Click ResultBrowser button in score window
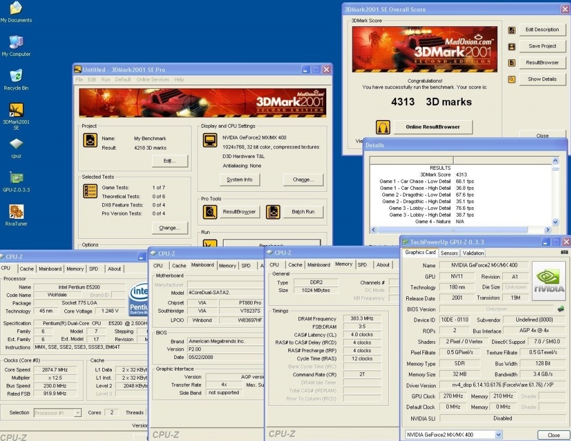This screenshot has width=571, height=441. tap(542, 63)
